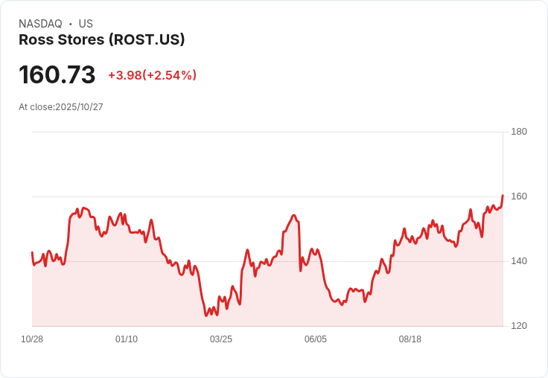Image resolution: width=548 pixels, height=378 pixels.
Task: Select the 10/28 date on the x-axis
Action: pos(32,339)
